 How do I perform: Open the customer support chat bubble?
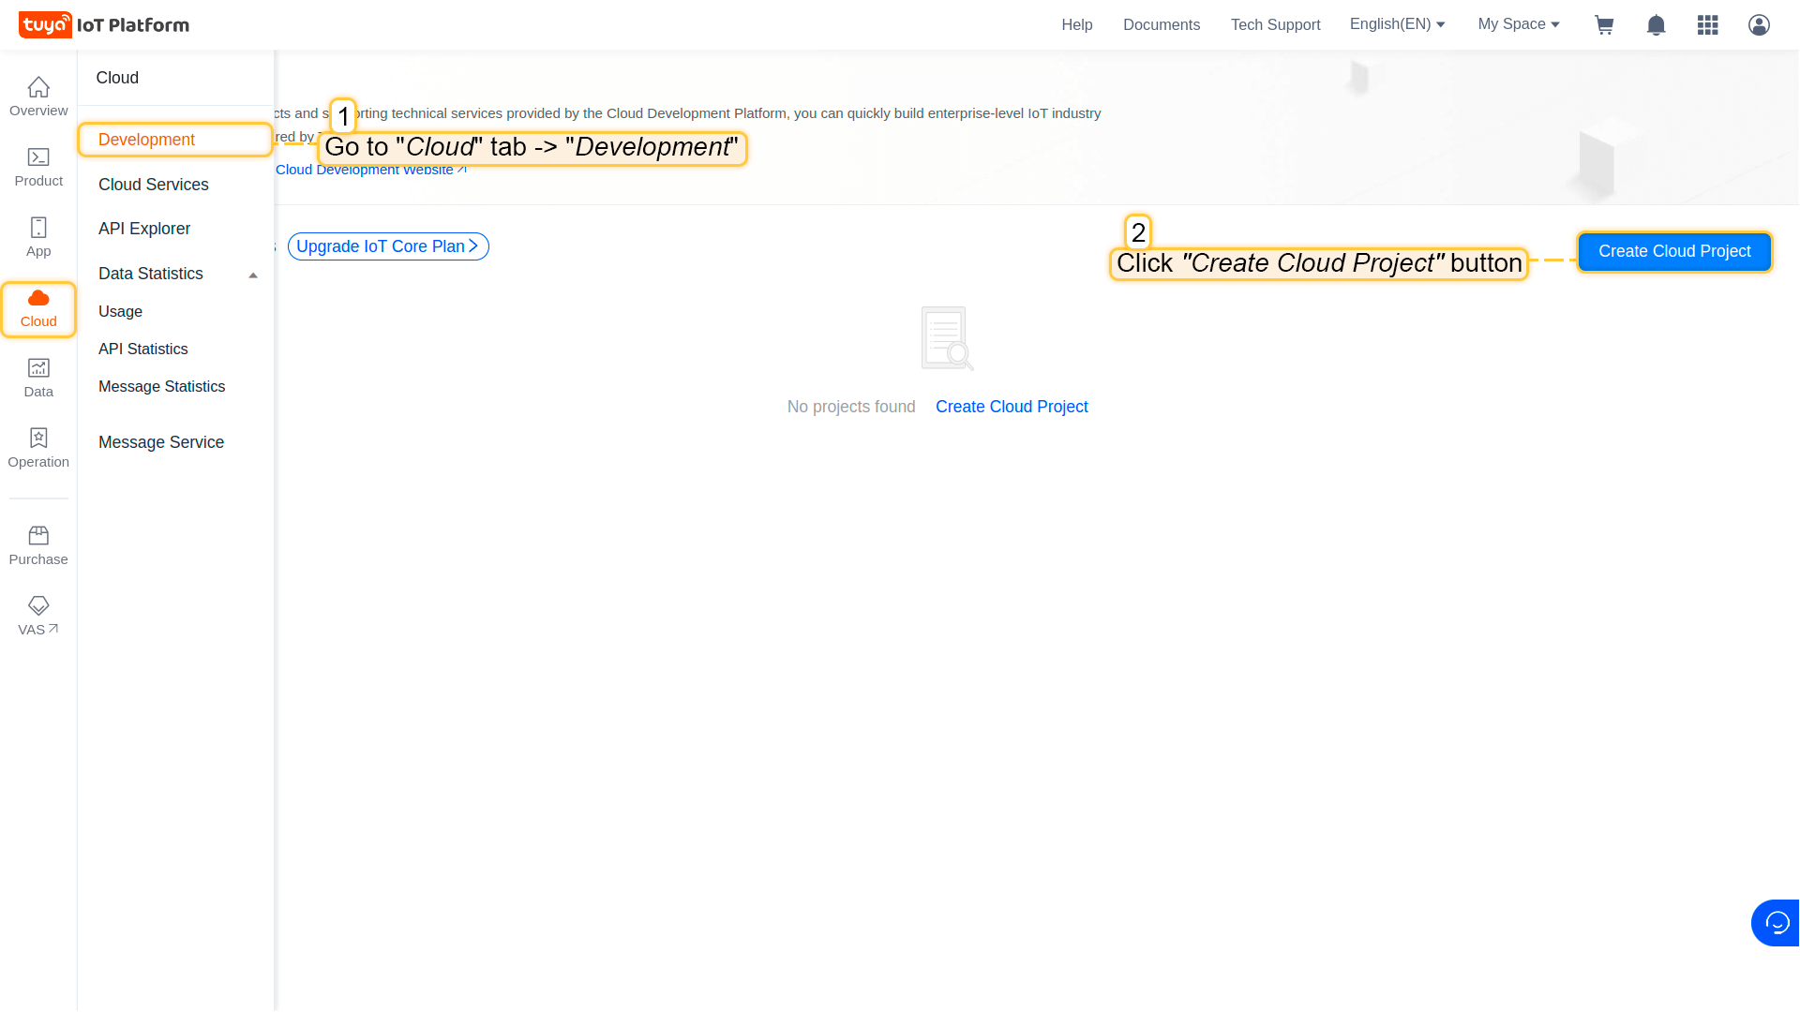point(1776,923)
